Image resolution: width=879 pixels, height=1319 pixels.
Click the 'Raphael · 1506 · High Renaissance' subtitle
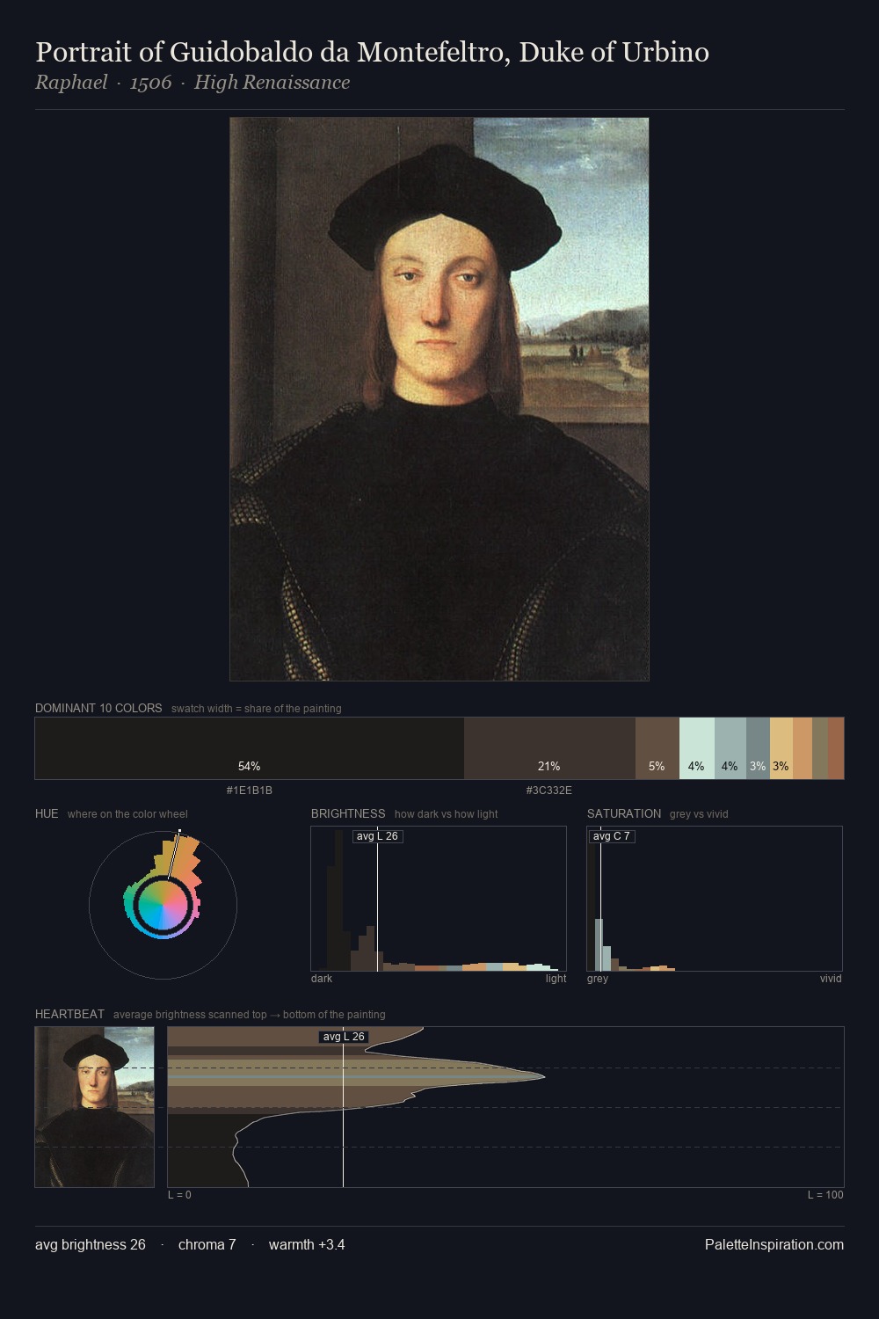[x=193, y=83]
